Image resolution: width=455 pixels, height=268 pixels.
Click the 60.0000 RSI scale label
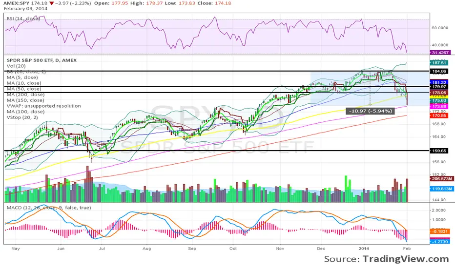point(440,28)
